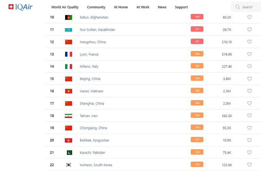
Task: Open the At Home menu
Action: coord(121,7)
